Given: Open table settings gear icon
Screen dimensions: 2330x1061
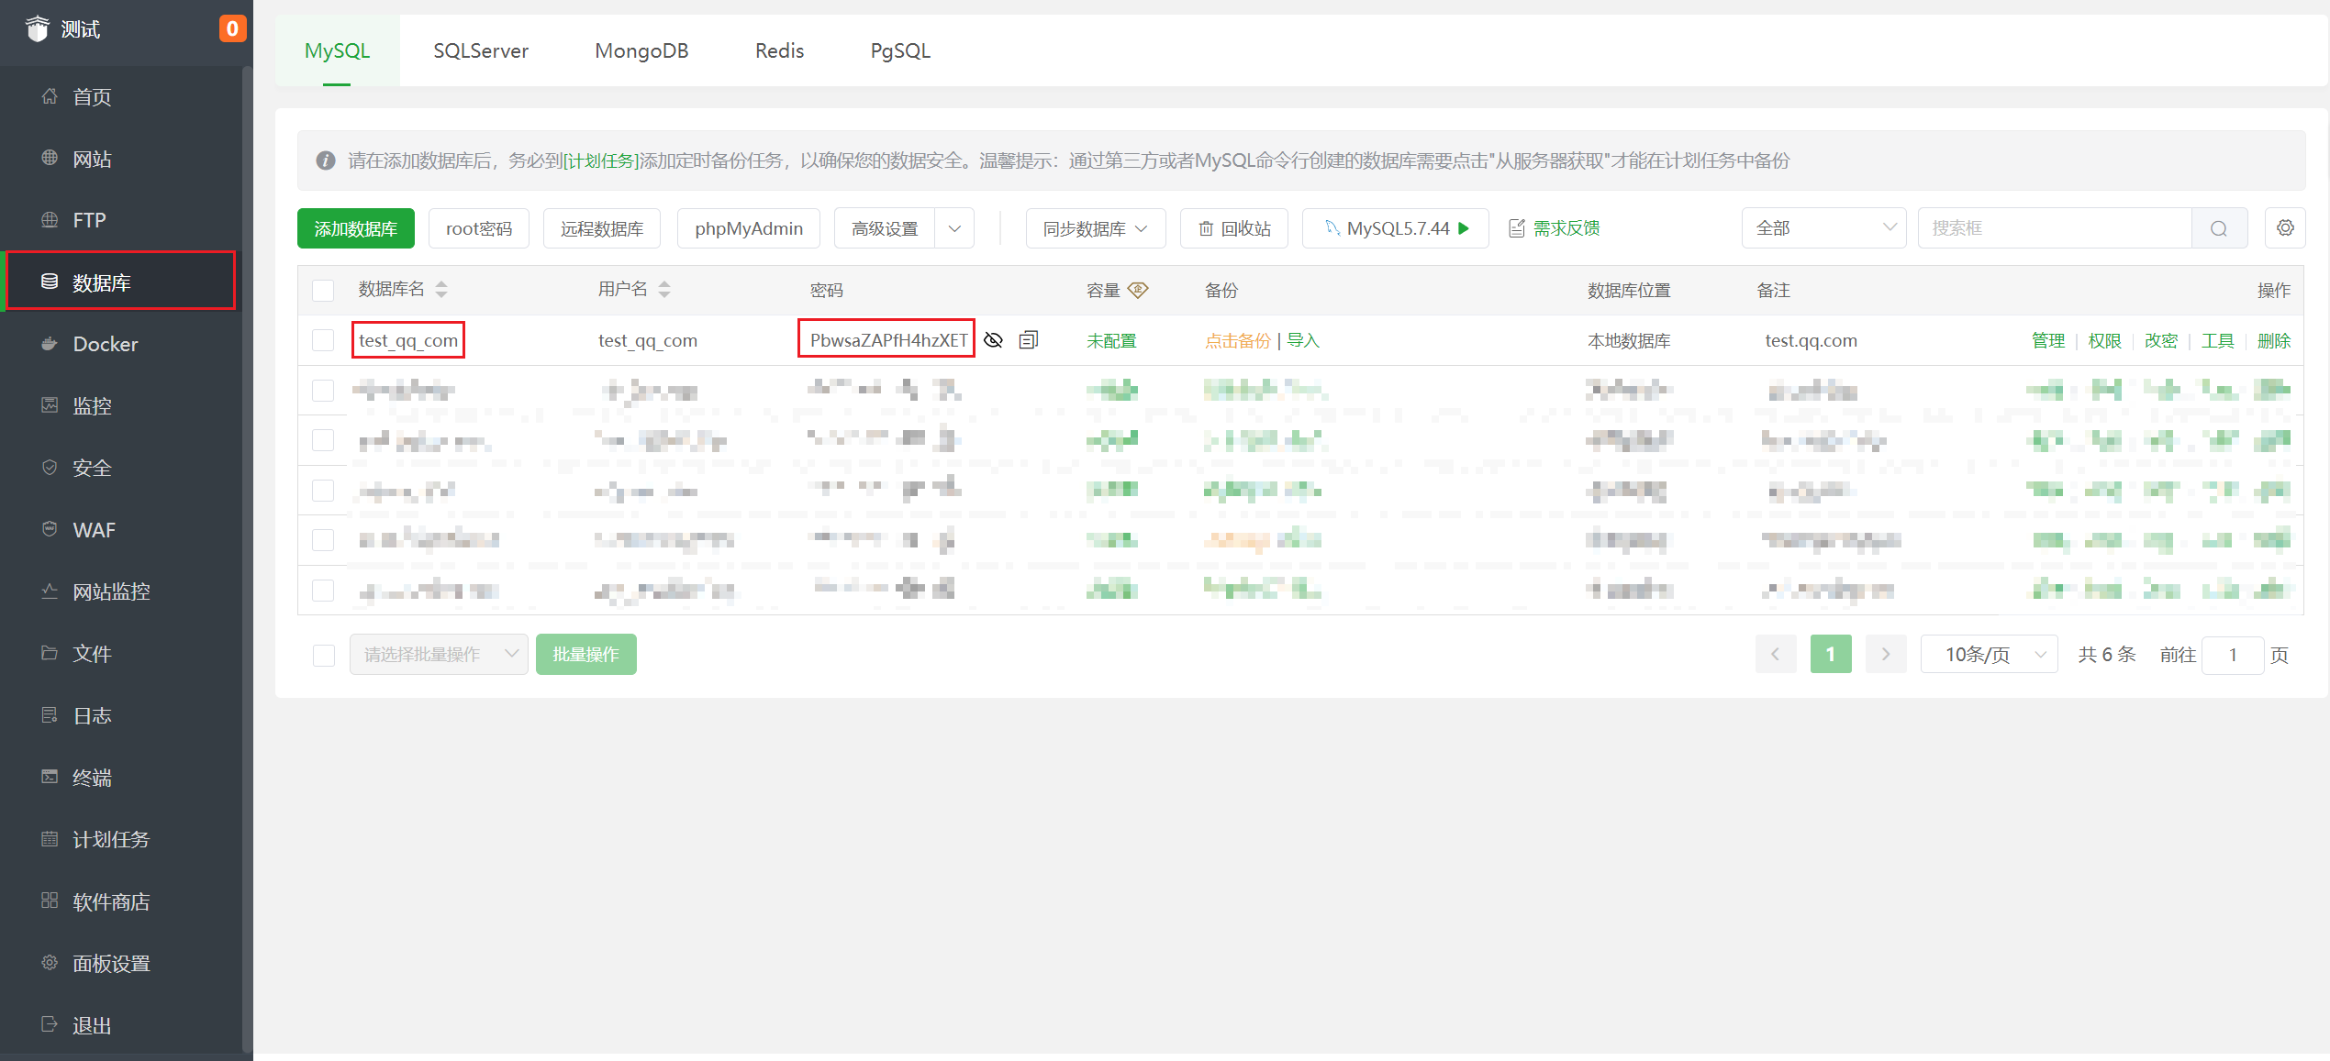Looking at the screenshot, I should pyautogui.click(x=2284, y=228).
